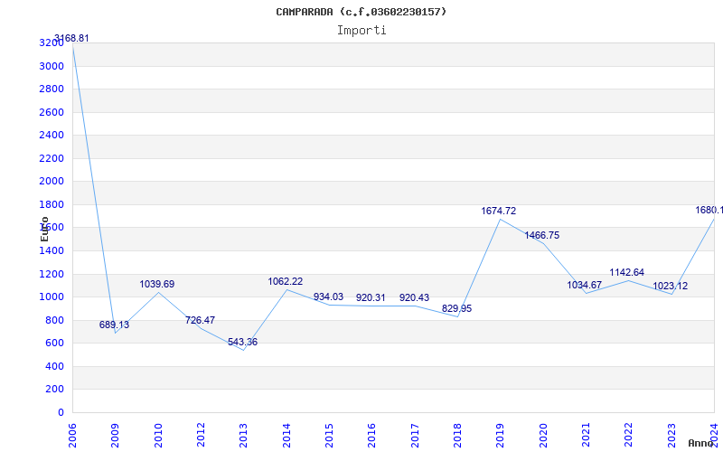Select y-axis tick 2600
The image size is (723, 452).
(52, 112)
